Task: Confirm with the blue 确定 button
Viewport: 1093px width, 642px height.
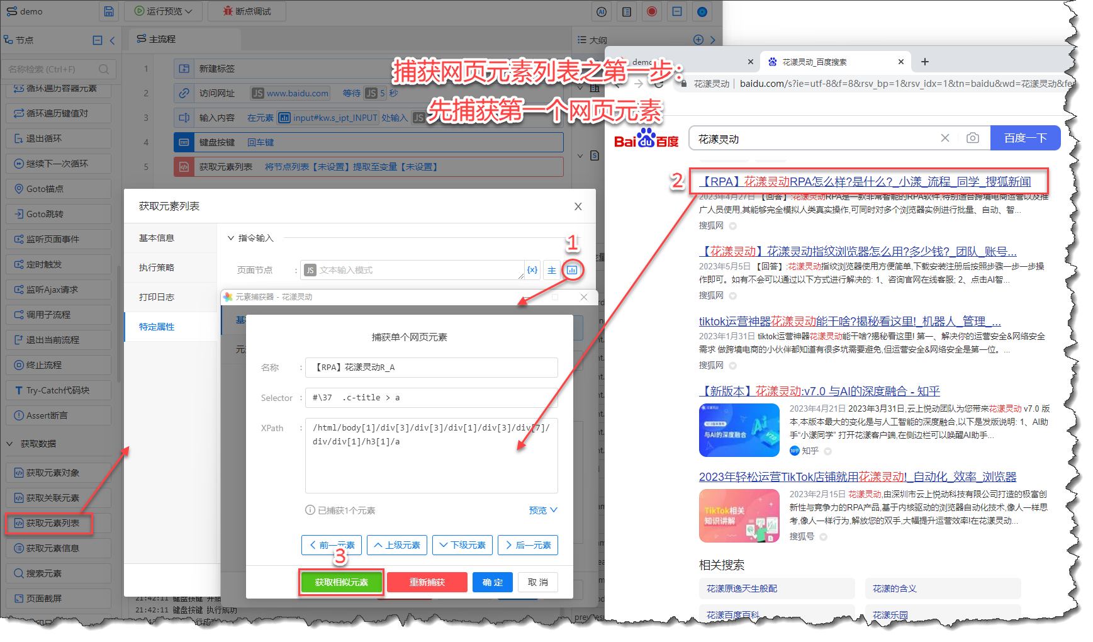Action: (493, 582)
